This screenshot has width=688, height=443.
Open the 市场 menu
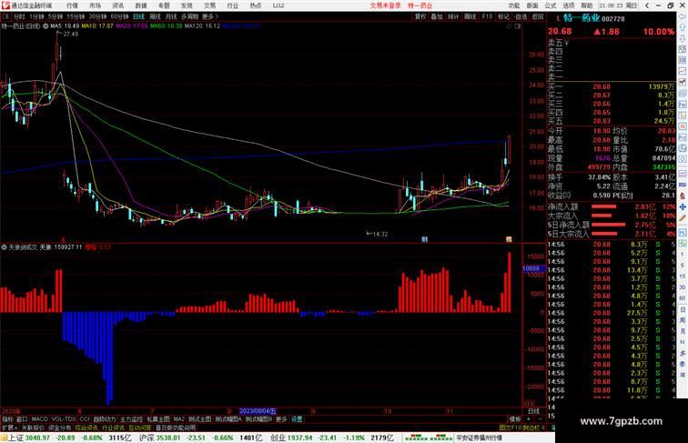[95, 5]
